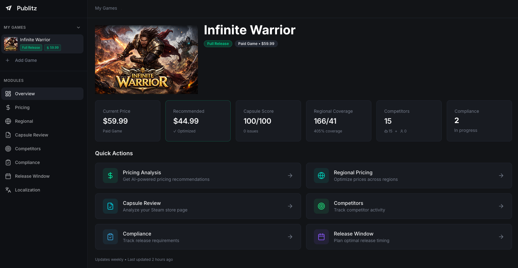Open the Pricing Analysis quick action
Screen dimensions: 518x268
pyautogui.click(x=198, y=176)
